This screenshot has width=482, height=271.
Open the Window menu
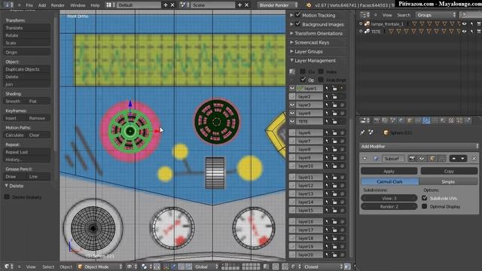coord(78,5)
